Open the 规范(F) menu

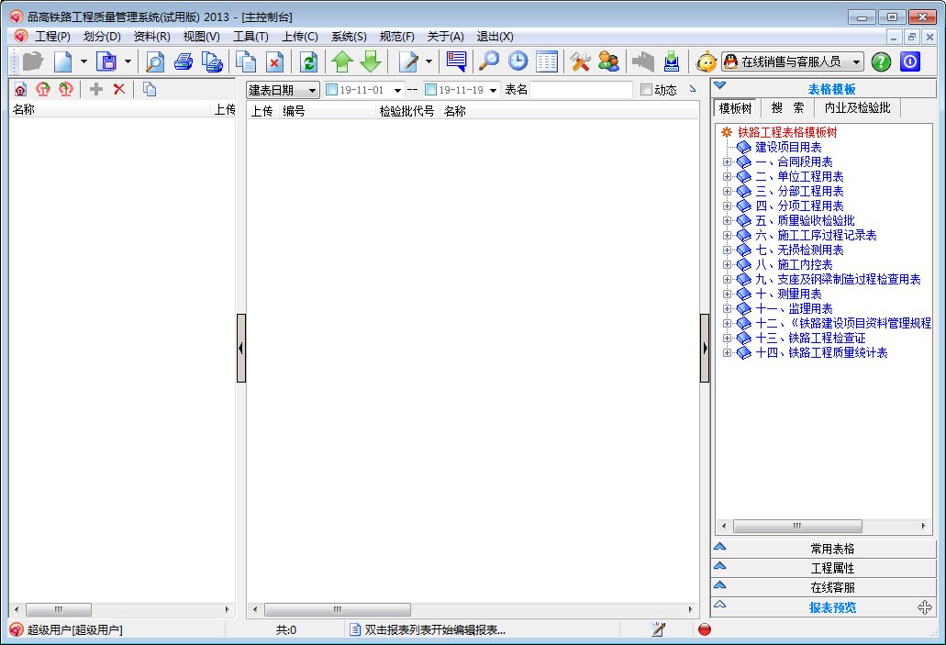coord(397,37)
